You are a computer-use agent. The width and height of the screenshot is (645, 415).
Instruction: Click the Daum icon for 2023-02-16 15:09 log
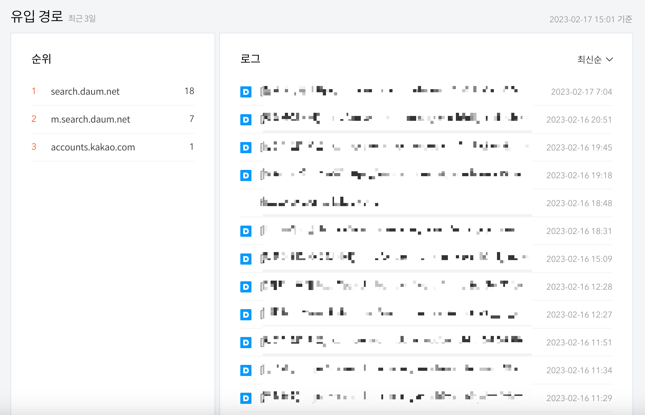246,259
